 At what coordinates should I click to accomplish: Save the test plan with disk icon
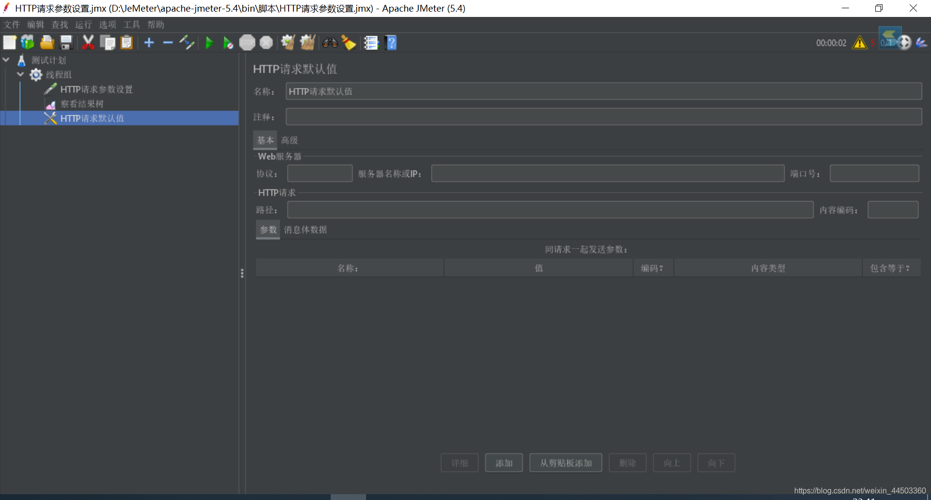[66, 43]
